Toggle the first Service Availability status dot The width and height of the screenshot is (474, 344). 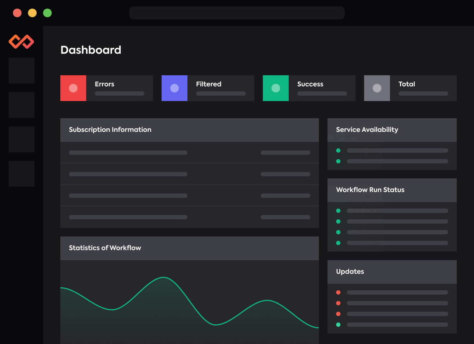pos(338,150)
